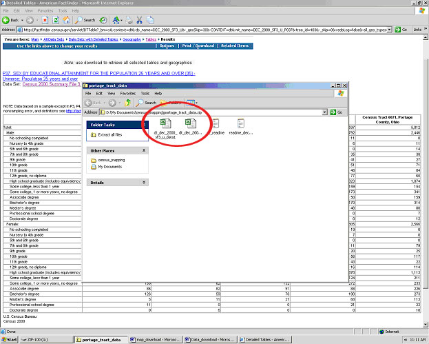Click the Cut scissors icon

140,20
